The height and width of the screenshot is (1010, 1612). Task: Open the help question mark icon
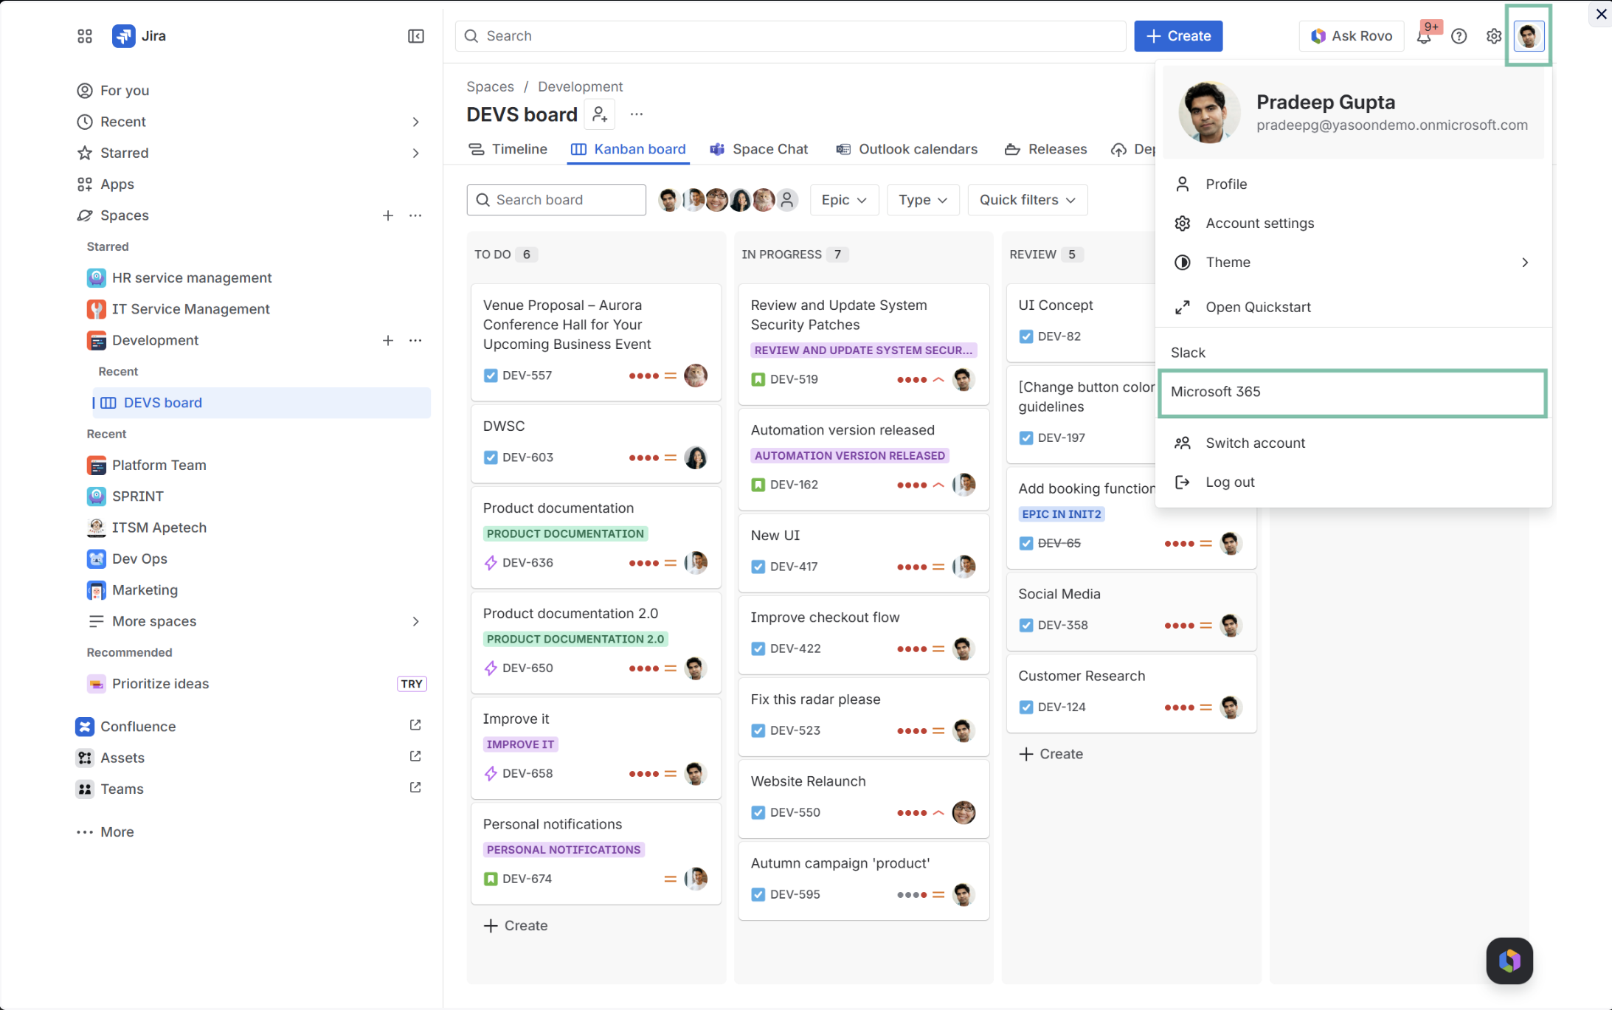1459,36
